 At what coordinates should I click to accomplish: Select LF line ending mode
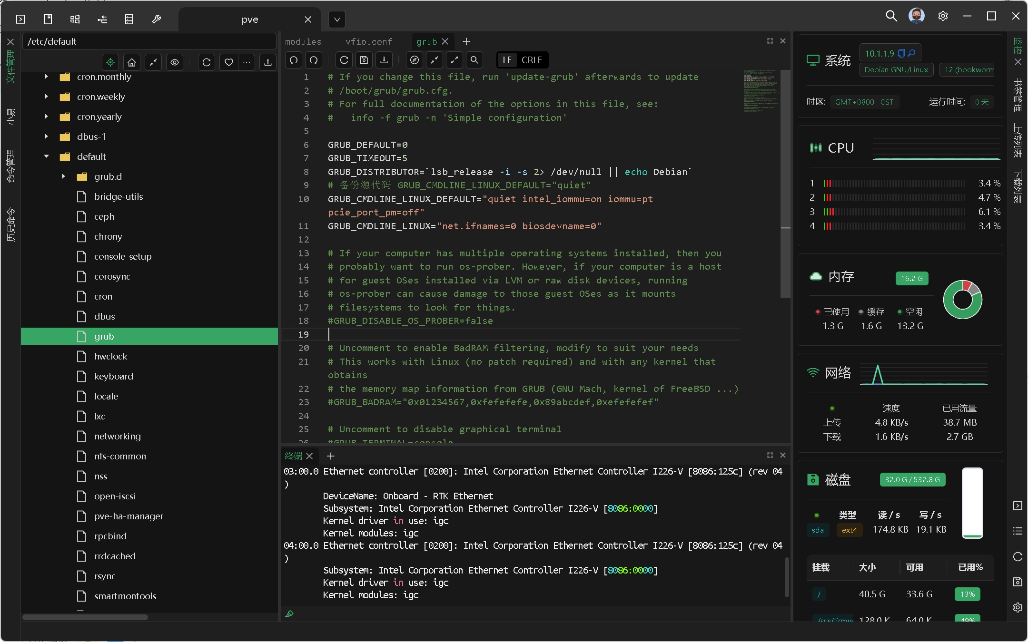[507, 60]
